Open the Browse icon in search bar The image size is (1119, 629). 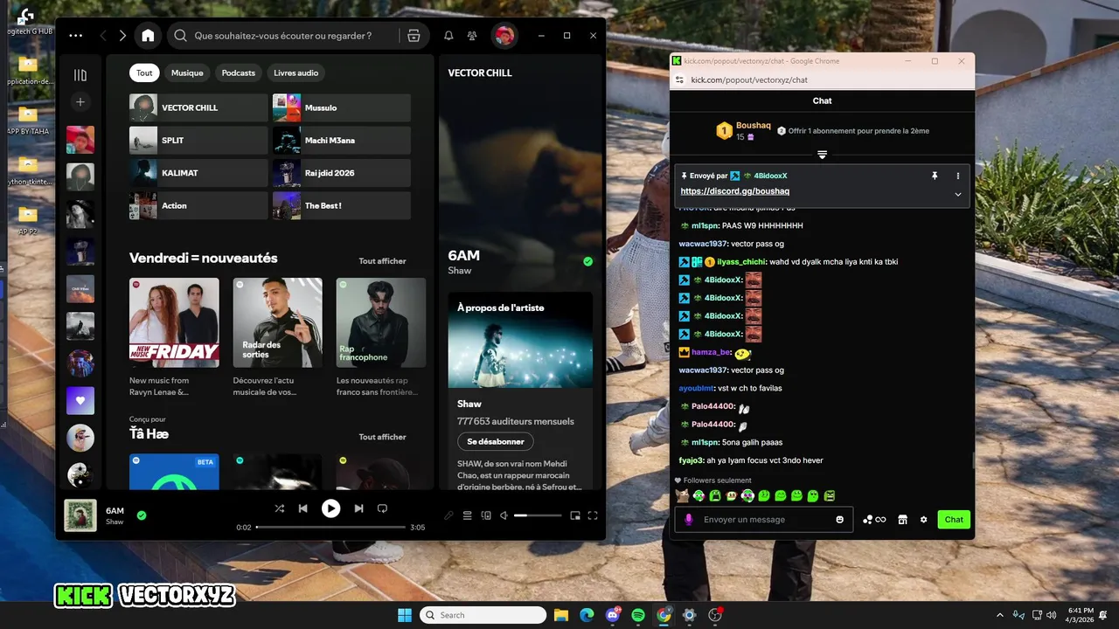pyautogui.click(x=414, y=36)
